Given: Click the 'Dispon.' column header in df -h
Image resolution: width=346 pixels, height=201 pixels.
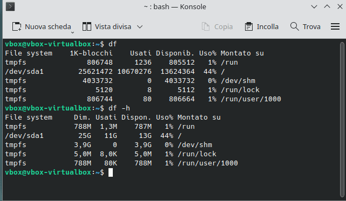Looking at the screenshot, I should 136,117.
